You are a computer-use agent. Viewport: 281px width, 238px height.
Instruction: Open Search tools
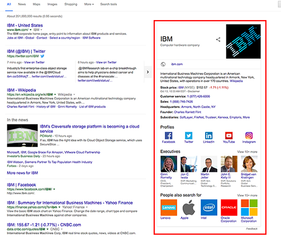(109, 4)
